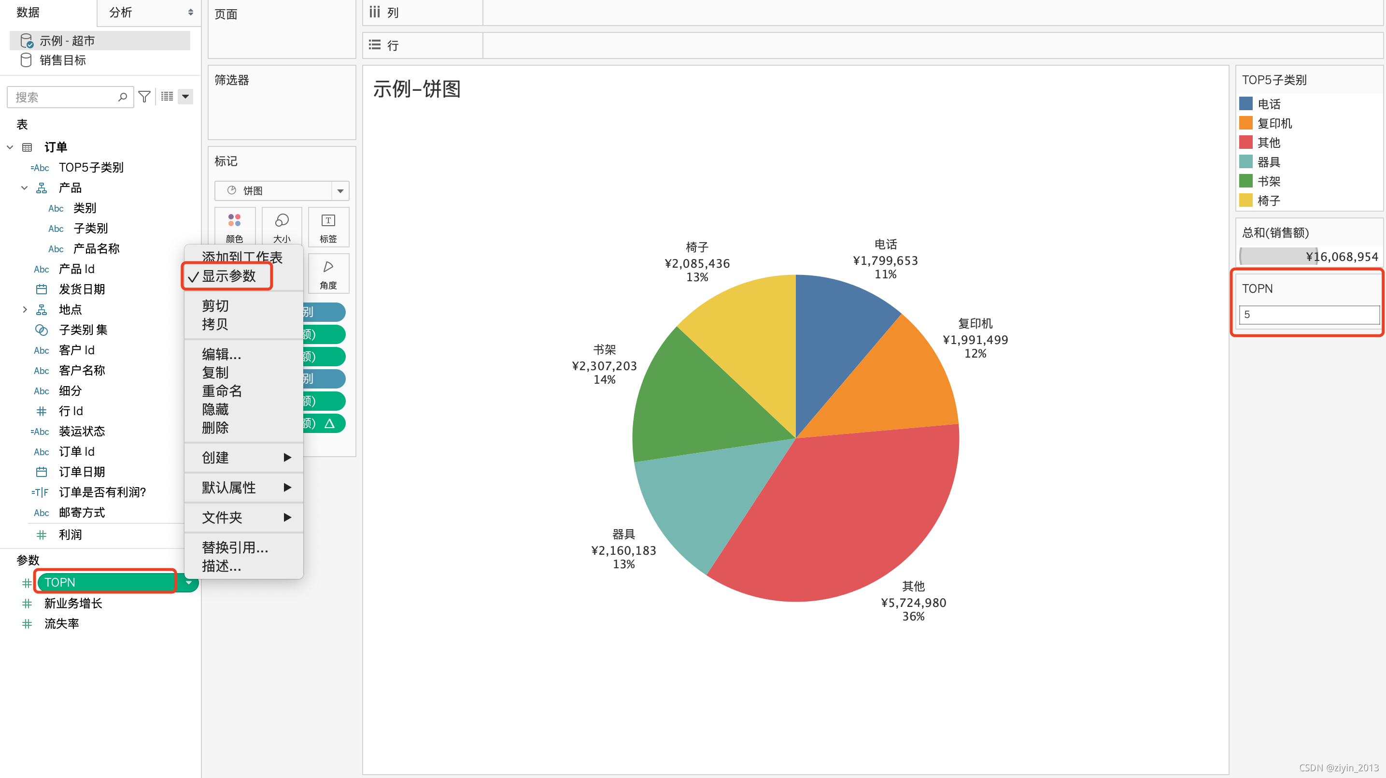This screenshot has width=1386, height=778.
Task: Switch to the 分析 tab
Action: point(121,13)
